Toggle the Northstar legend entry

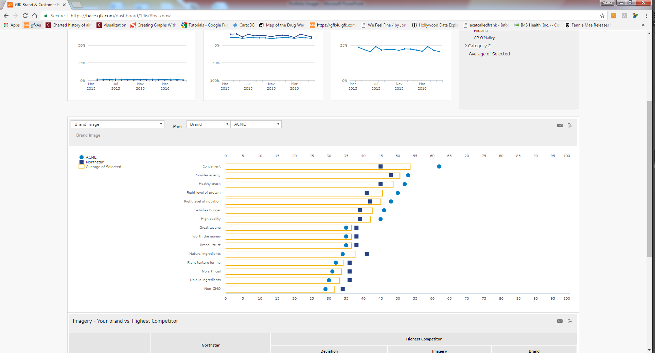(x=91, y=162)
